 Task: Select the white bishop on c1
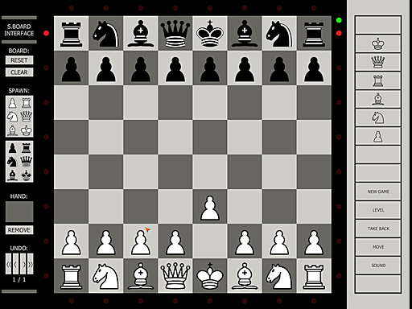141,276
